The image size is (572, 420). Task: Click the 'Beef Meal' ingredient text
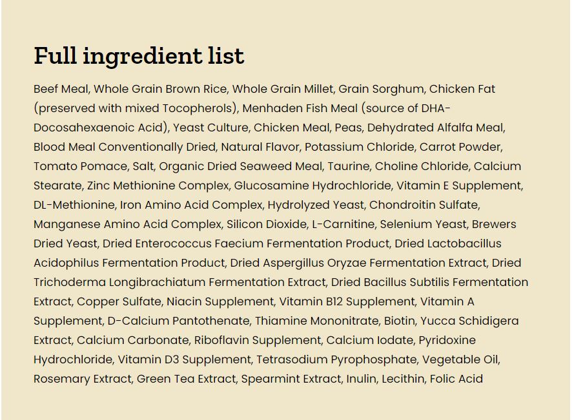click(x=61, y=89)
